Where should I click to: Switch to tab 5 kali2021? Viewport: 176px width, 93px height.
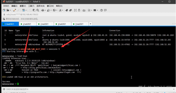pos(80,24)
